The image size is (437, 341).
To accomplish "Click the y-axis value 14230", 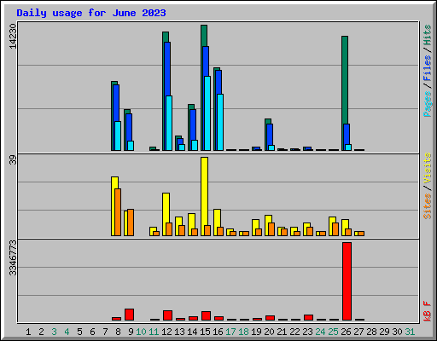I will click(x=13, y=36).
